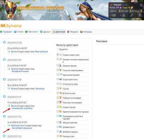Click the 2023/07/14 timeline circle marker
144x139 pixels.
point(4,116)
